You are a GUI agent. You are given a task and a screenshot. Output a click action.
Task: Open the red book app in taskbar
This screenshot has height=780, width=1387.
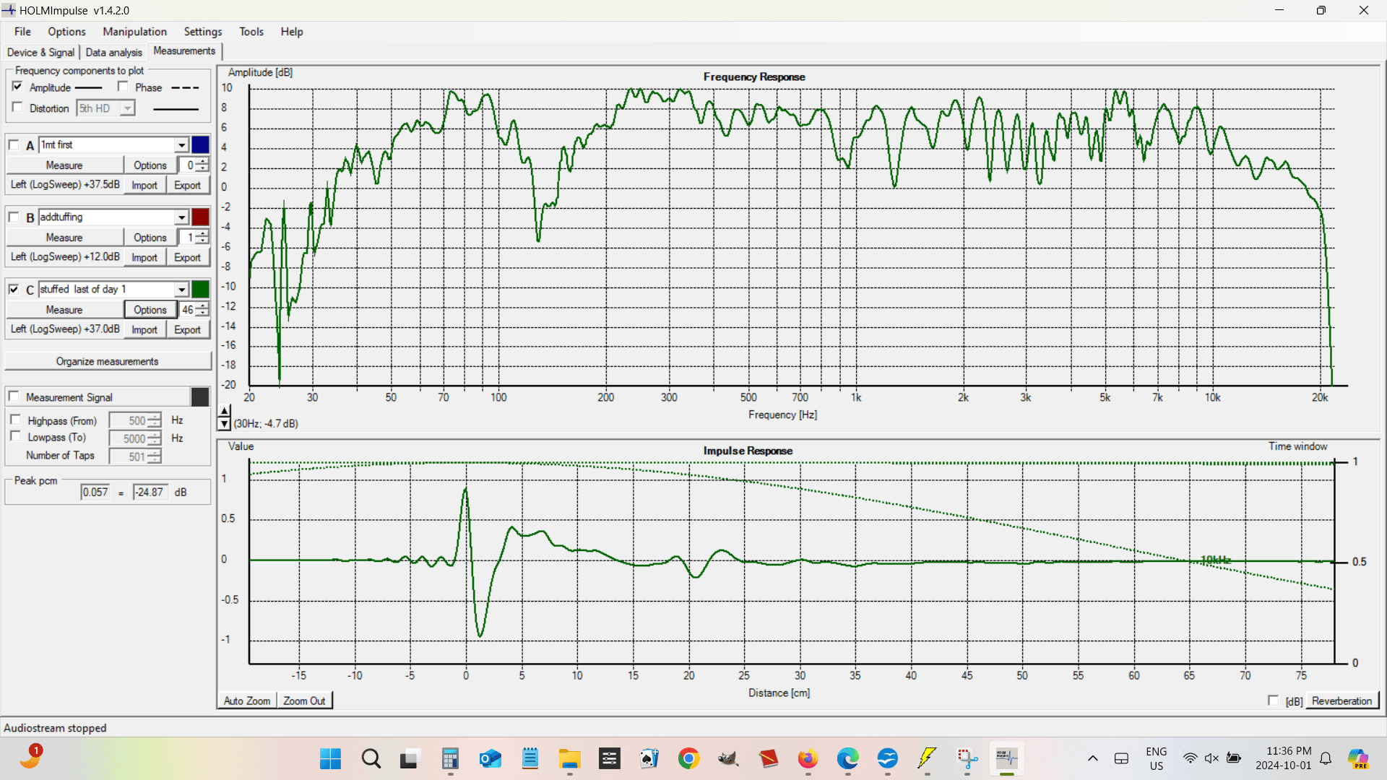tap(768, 758)
